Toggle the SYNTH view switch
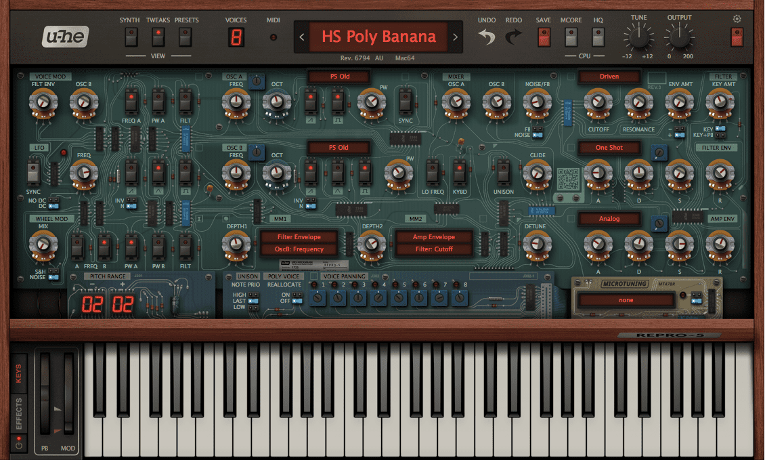Screen dimensions: 765x460 [x=131, y=37]
